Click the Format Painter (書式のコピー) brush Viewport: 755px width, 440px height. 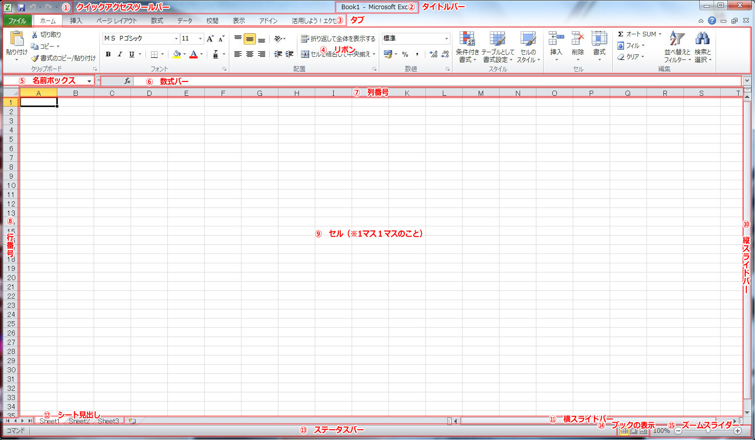click(35, 58)
